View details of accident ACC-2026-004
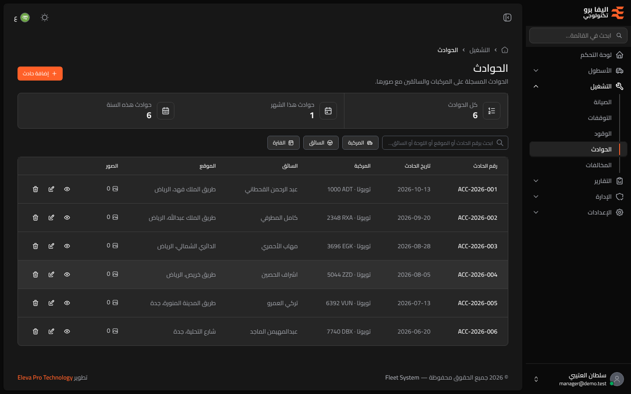 (x=67, y=274)
